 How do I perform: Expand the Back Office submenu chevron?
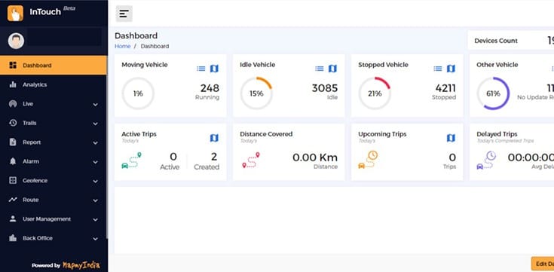coord(95,239)
